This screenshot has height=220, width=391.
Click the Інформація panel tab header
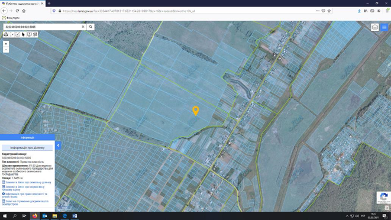(27, 137)
